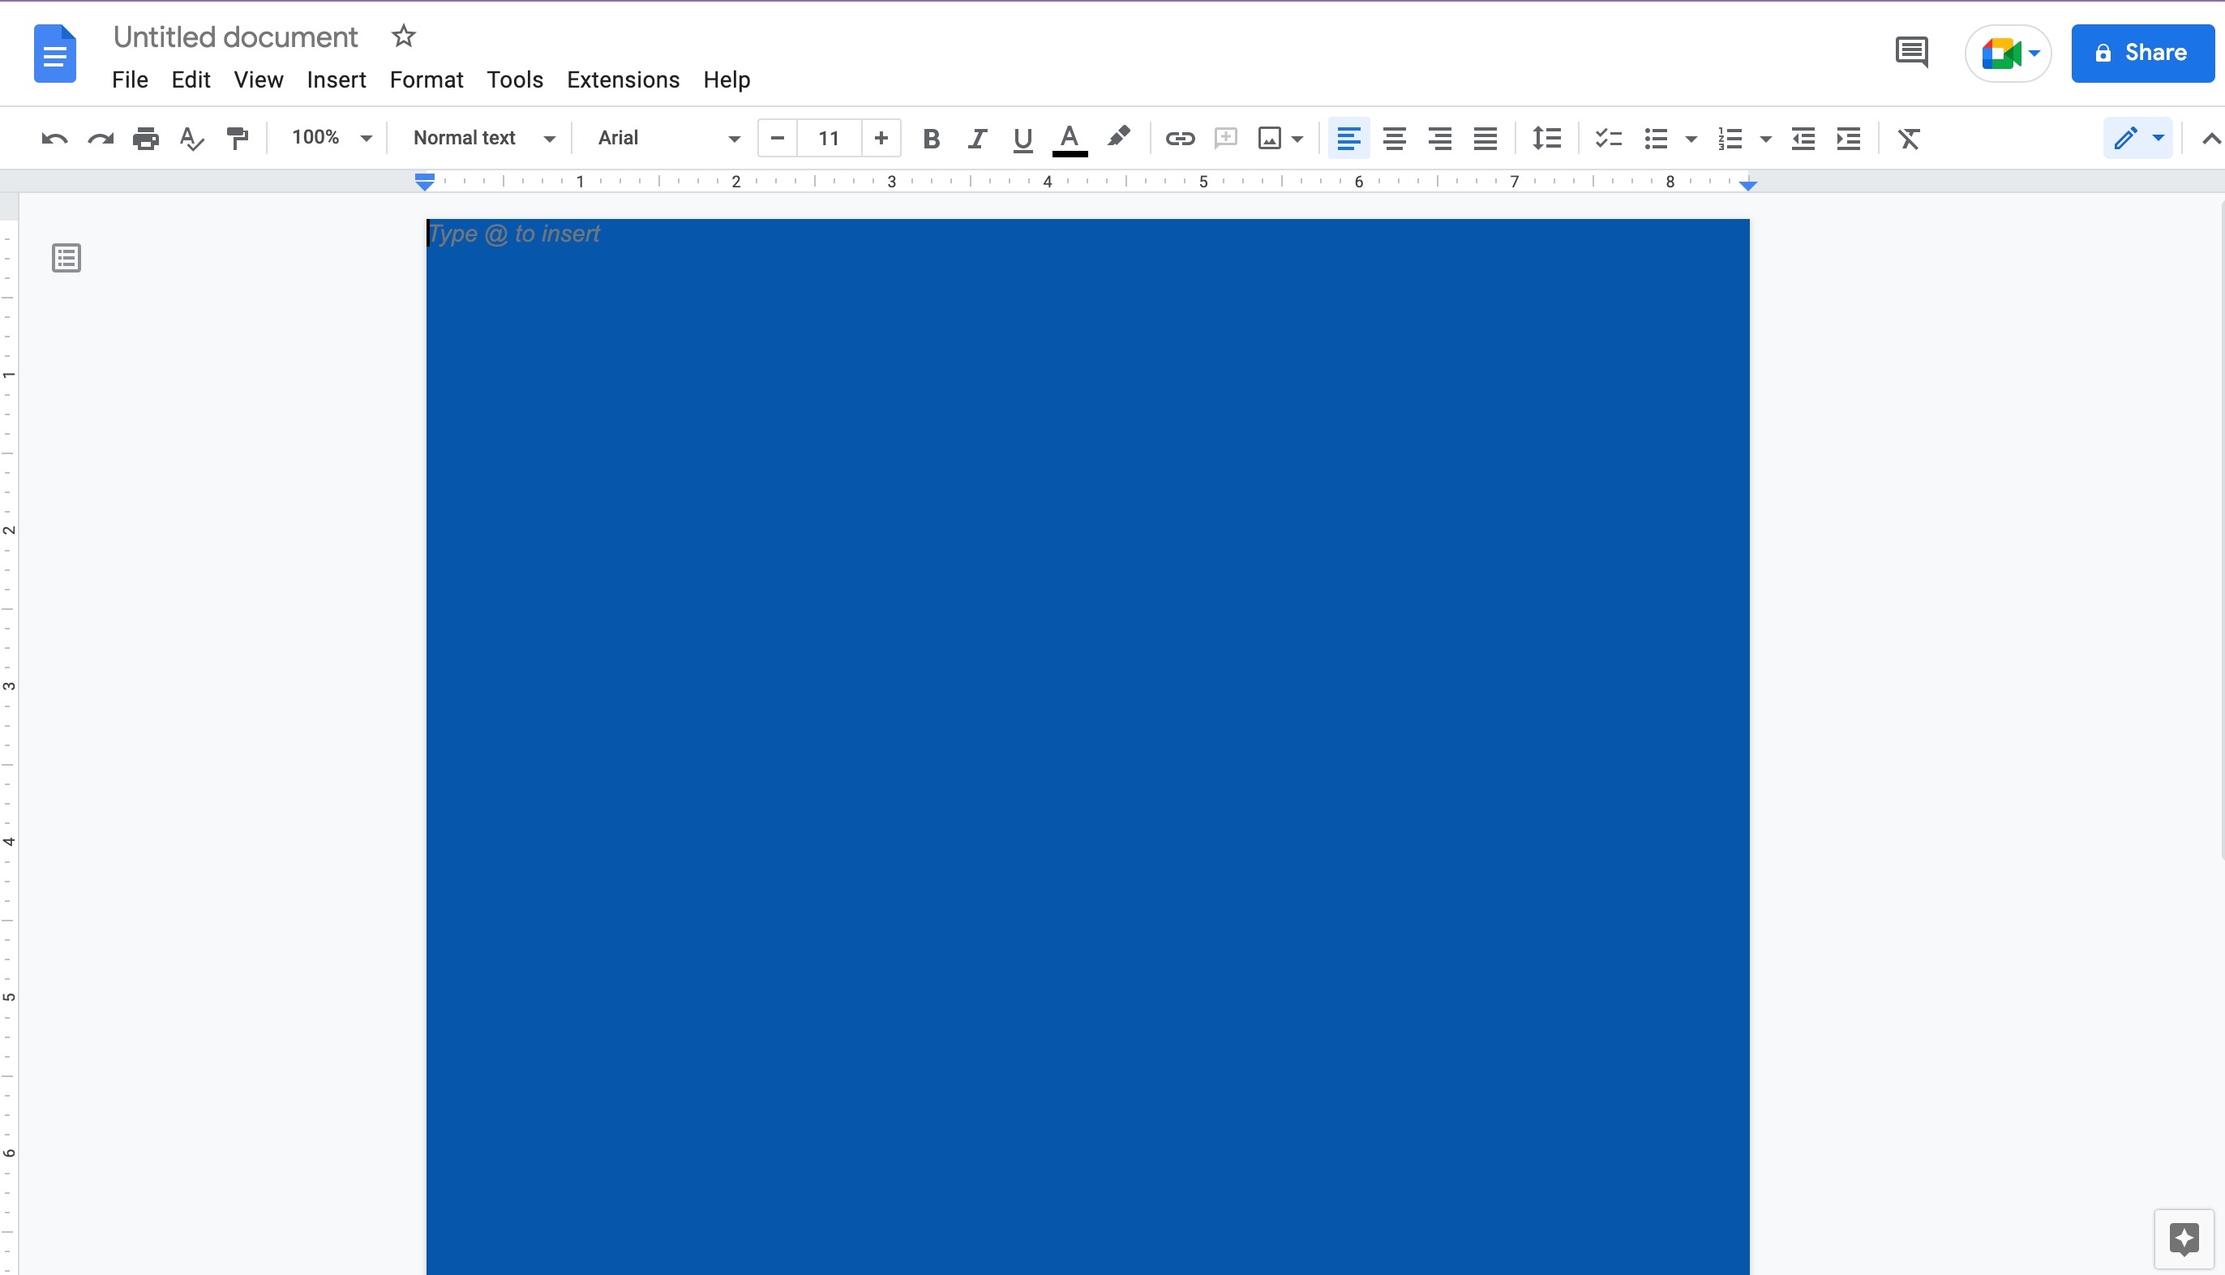Click the Print icon
Image resolution: width=2225 pixels, height=1275 pixels.
pyautogui.click(x=145, y=139)
